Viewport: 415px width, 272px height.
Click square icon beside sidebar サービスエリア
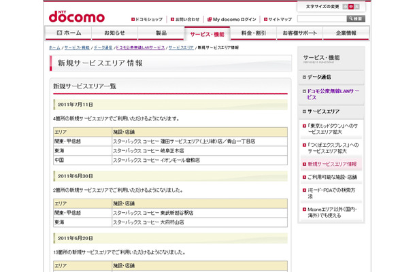click(304, 112)
